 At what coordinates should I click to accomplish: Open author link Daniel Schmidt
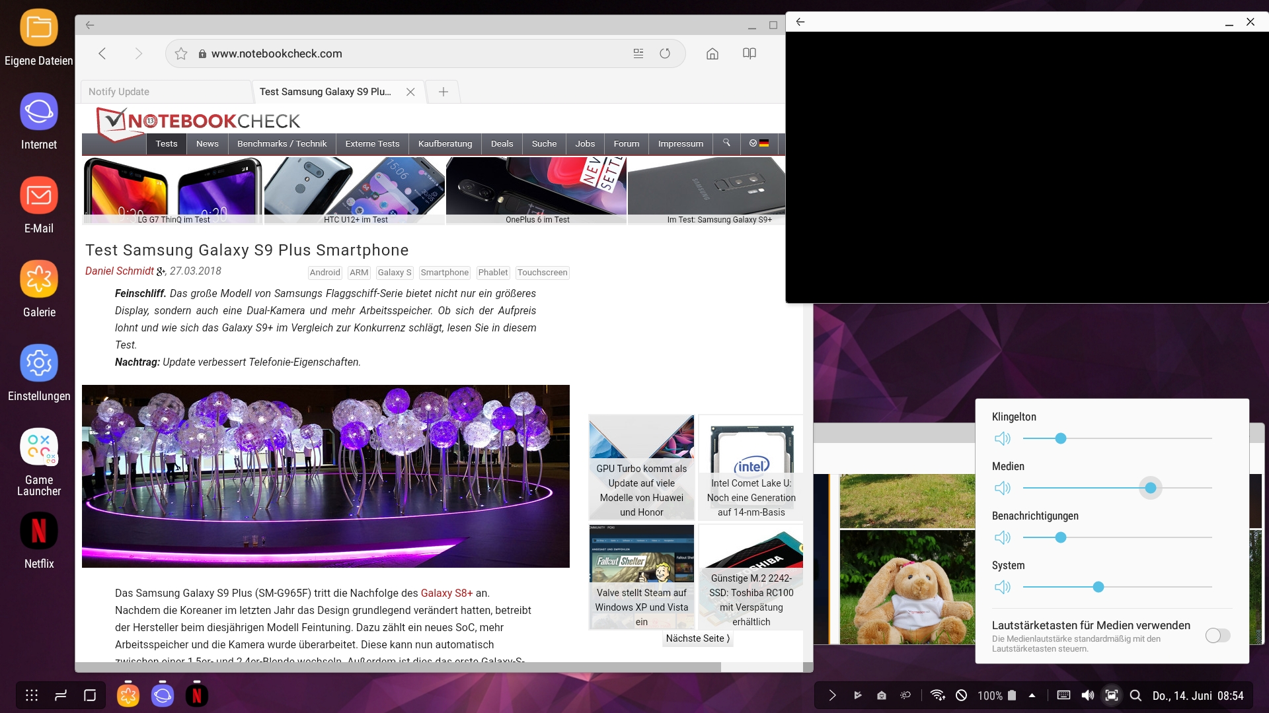119,271
